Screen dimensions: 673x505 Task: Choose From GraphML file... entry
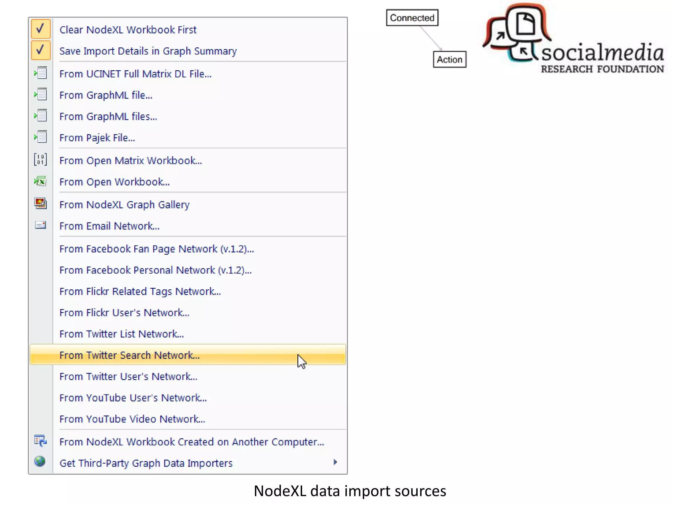point(106,95)
